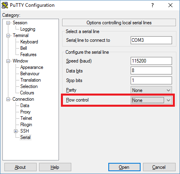Click the 'Flow control' label

pos(77,100)
